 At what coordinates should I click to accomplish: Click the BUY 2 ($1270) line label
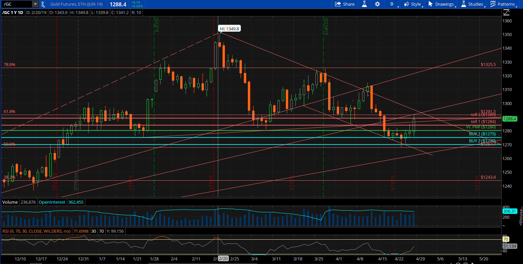tap(482, 141)
